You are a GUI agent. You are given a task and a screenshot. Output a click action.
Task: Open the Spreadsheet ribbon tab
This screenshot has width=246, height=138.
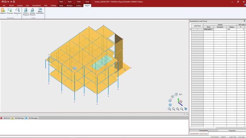point(37,5)
